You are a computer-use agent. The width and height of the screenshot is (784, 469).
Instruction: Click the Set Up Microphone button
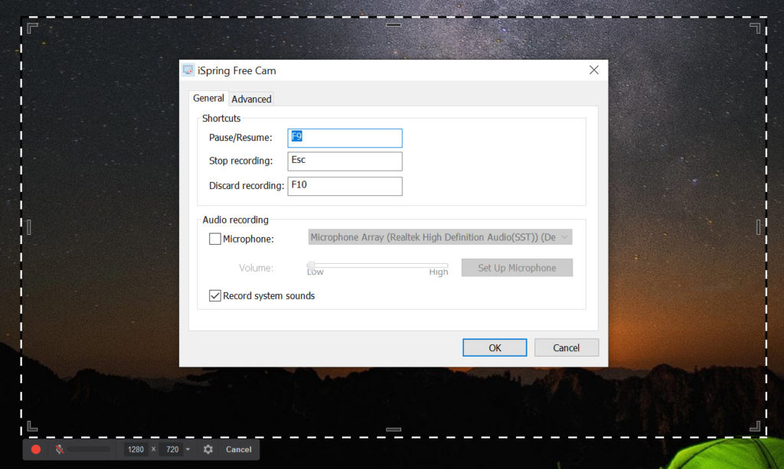pyautogui.click(x=517, y=268)
